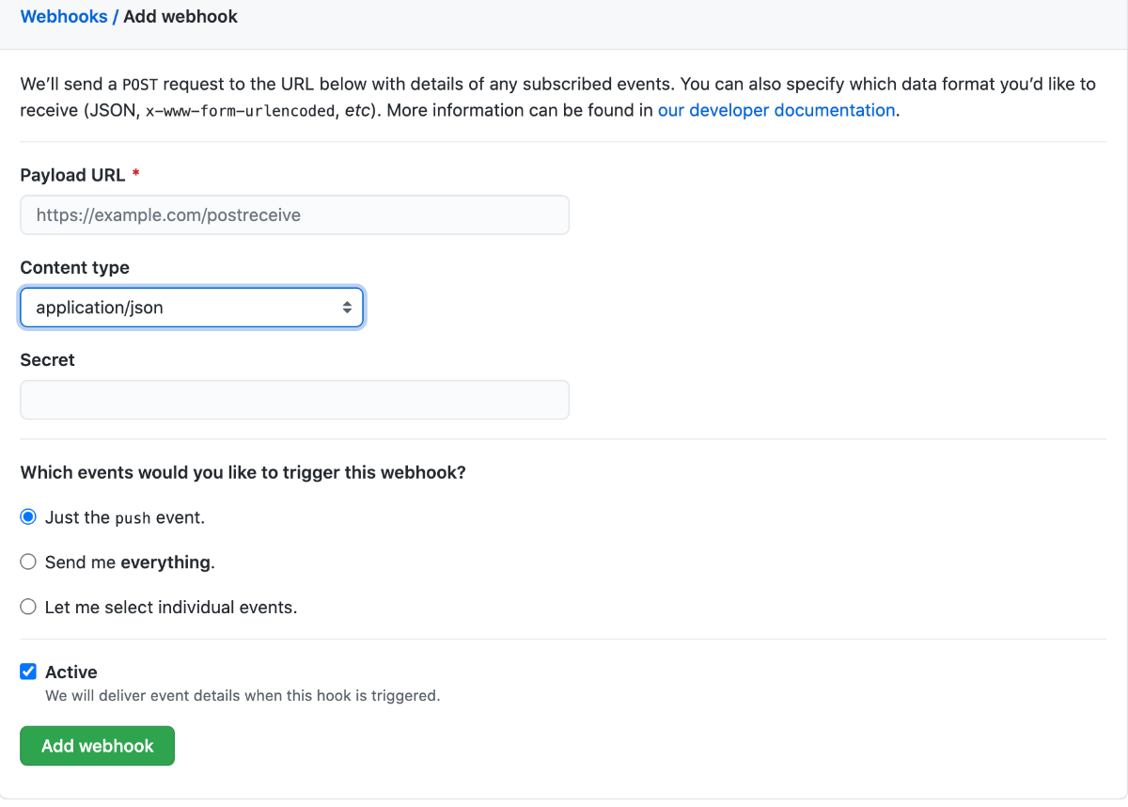Click the 'Send me everything' label text

[x=130, y=562]
